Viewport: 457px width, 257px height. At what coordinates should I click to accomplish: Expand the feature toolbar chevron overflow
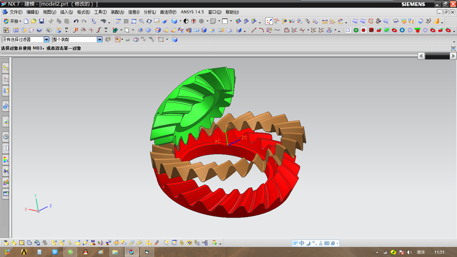click(x=66, y=29)
